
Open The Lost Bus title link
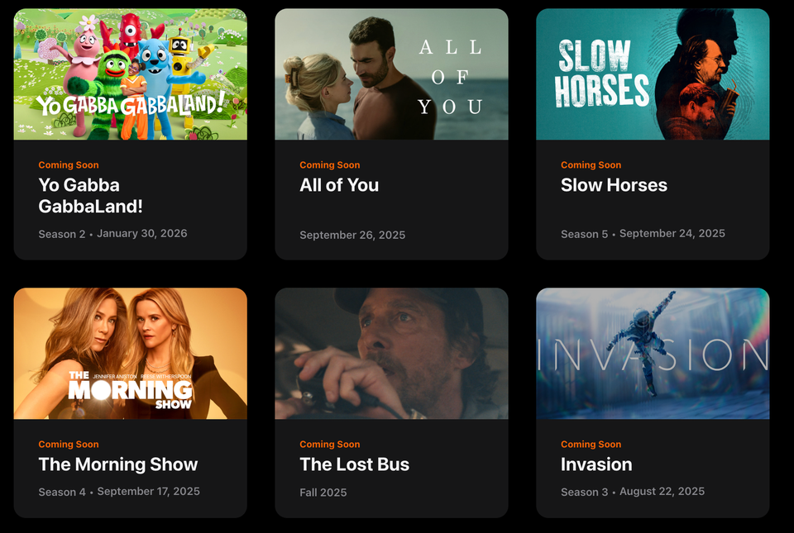point(355,464)
